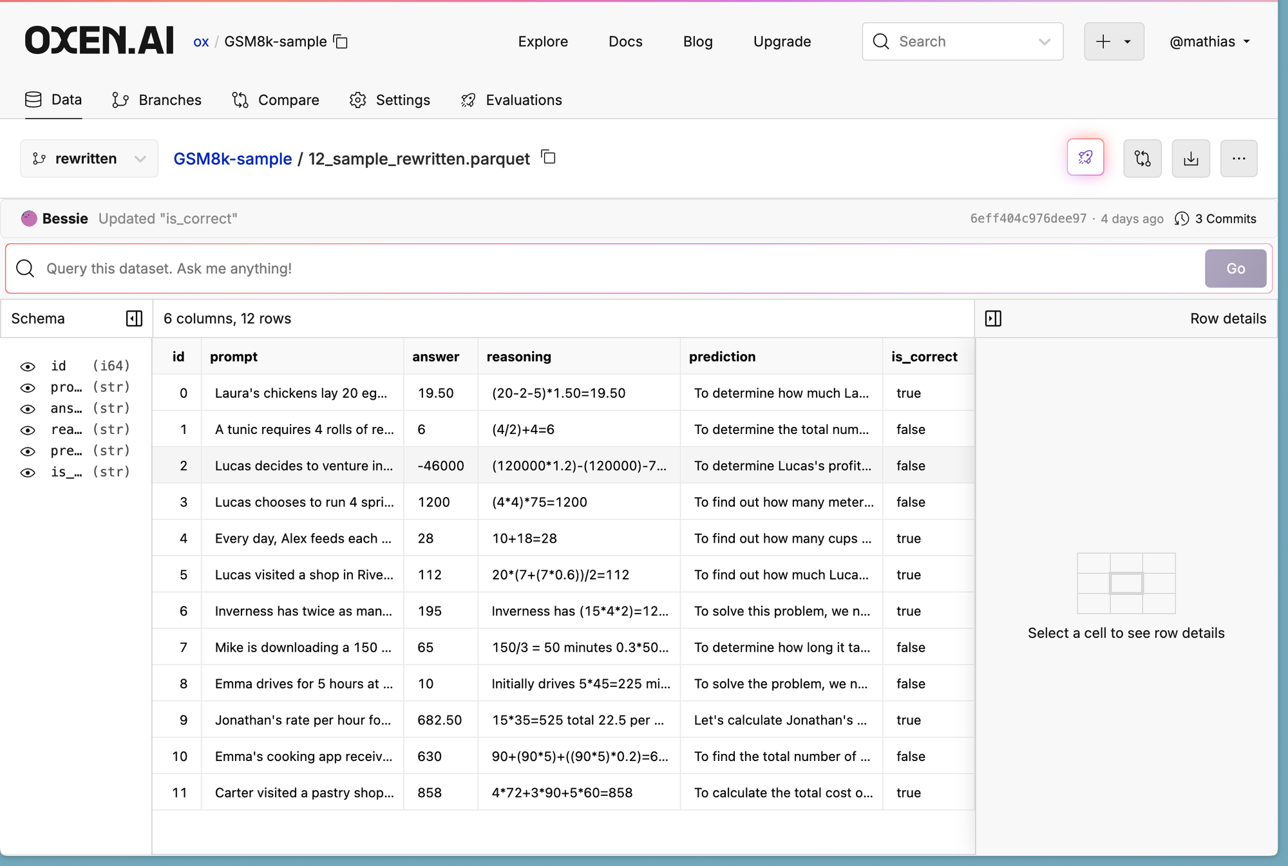
Task: Expand the plus create-new dropdown
Action: tap(1113, 42)
